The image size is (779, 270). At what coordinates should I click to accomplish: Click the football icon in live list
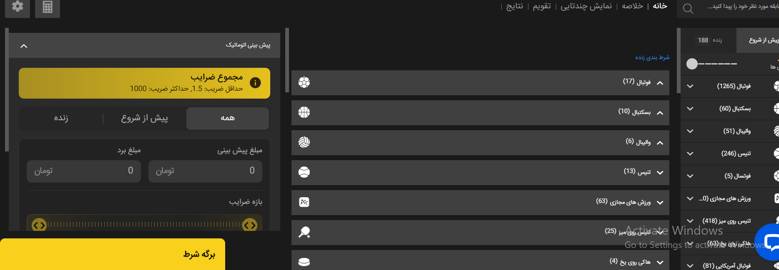(x=304, y=82)
